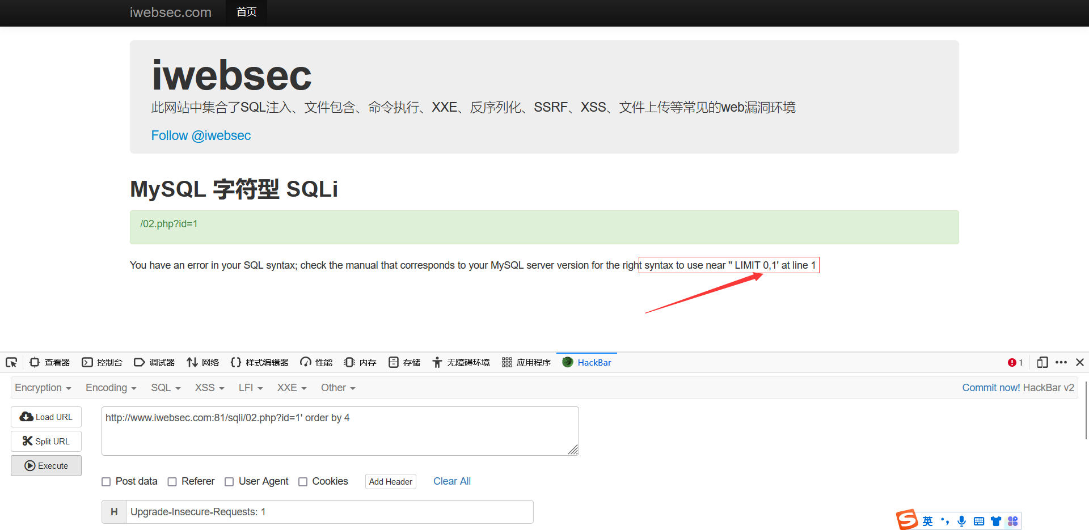Switch to the 控制台 (Console) tab
The image size is (1089, 530).
pos(102,362)
